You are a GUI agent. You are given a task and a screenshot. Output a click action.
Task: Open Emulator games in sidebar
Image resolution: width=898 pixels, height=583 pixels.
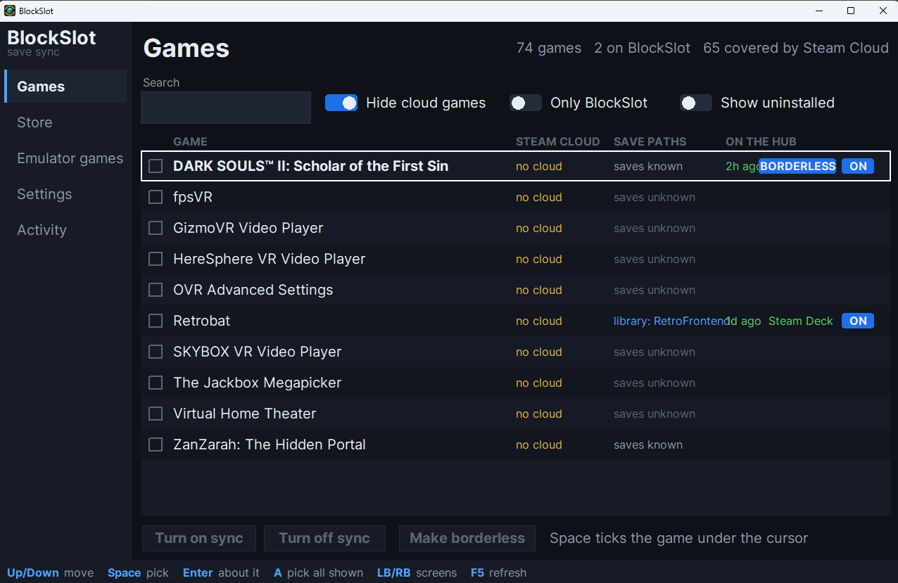[65, 158]
